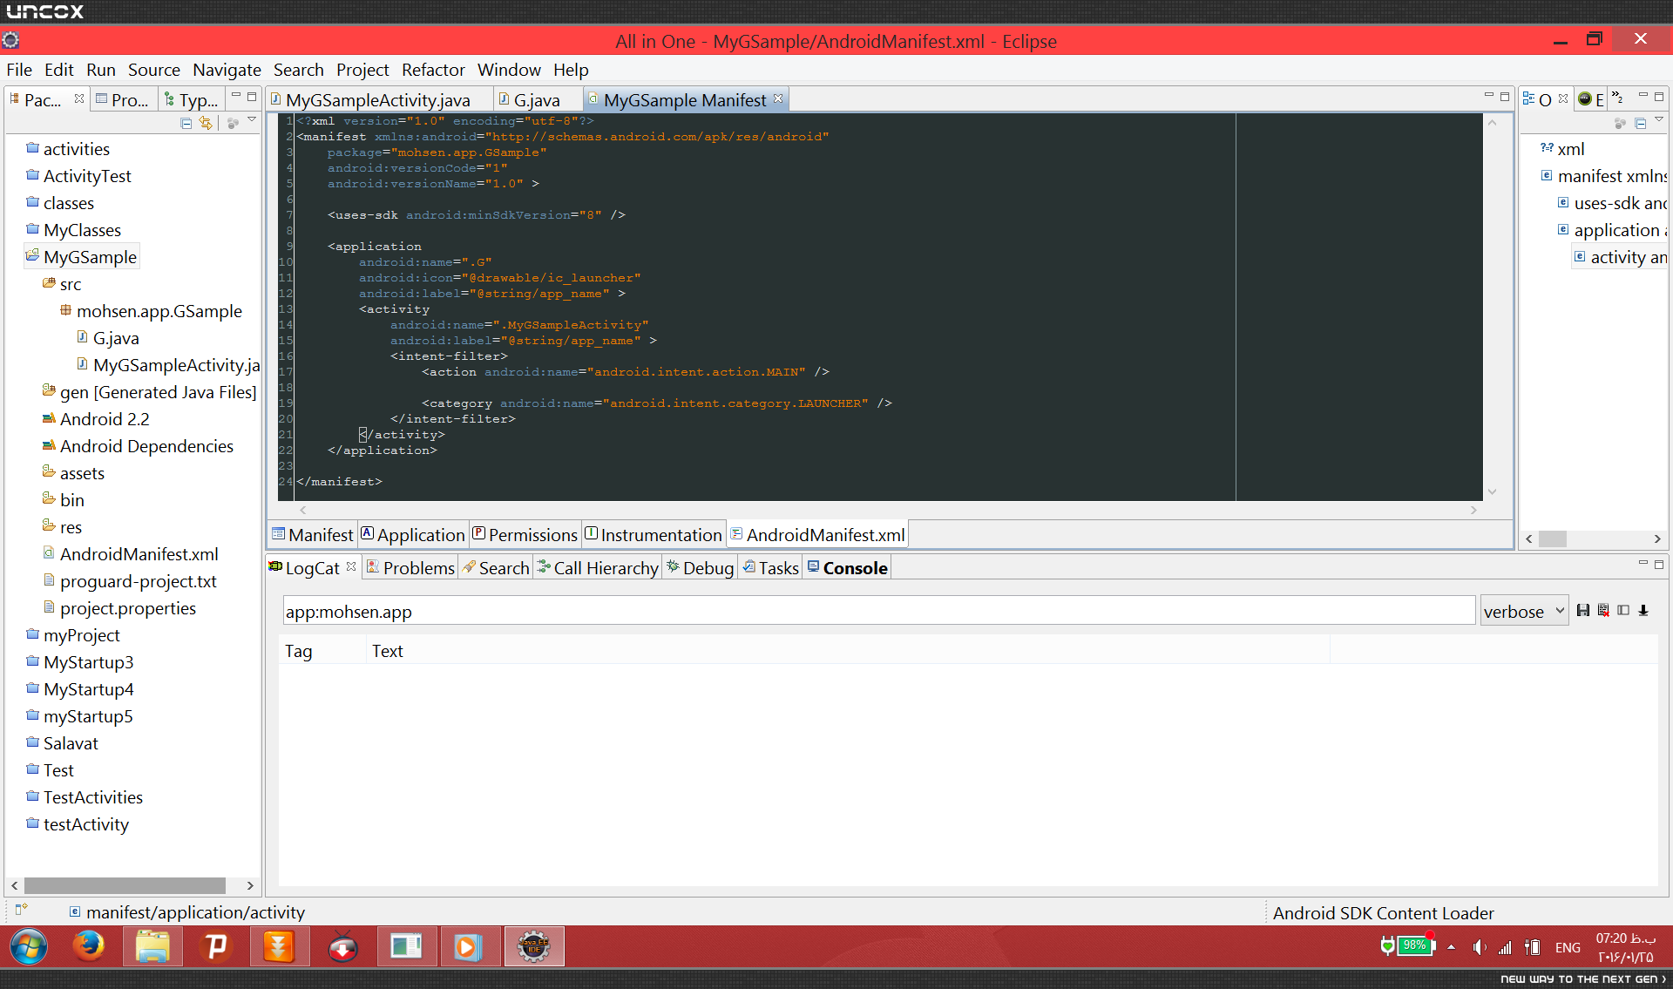Show hidden views list (»2)

pos(1617,98)
